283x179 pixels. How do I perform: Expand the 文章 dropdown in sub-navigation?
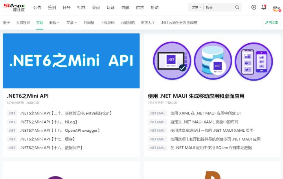72,22
